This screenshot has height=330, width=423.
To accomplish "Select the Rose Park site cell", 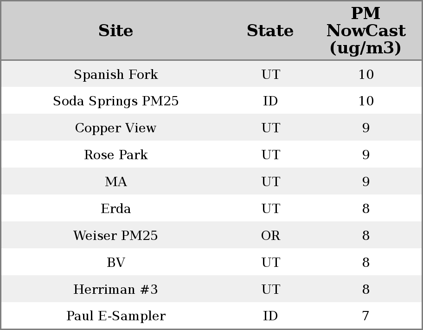I will pos(115,155).
